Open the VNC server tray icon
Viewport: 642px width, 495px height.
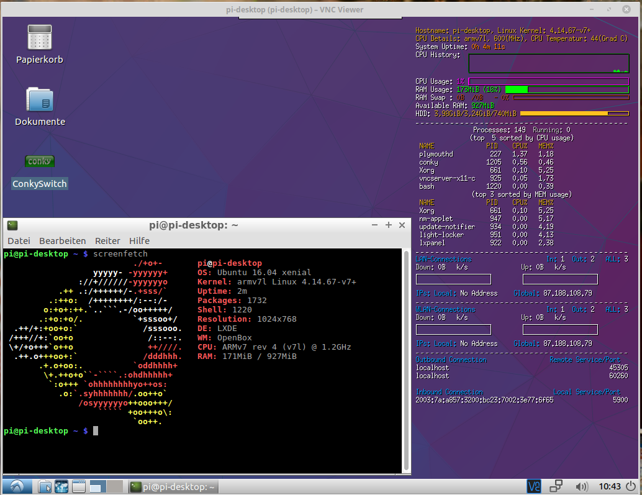tap(533, 486)
